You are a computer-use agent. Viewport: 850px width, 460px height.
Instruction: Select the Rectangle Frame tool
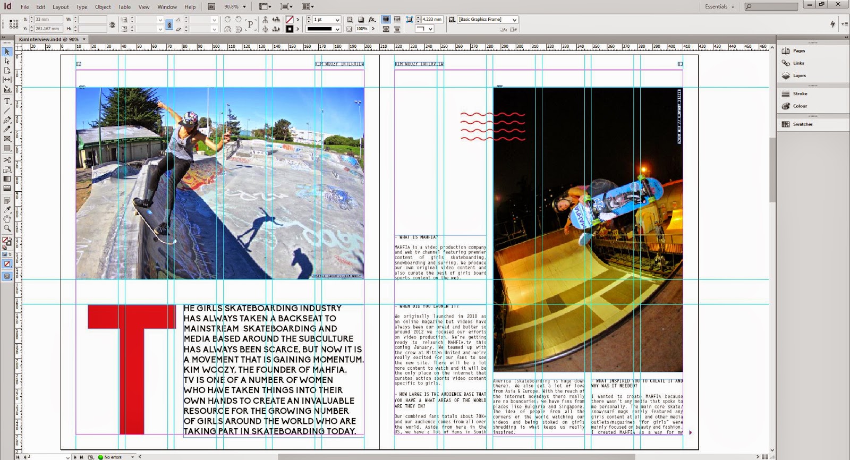[7, 139]
